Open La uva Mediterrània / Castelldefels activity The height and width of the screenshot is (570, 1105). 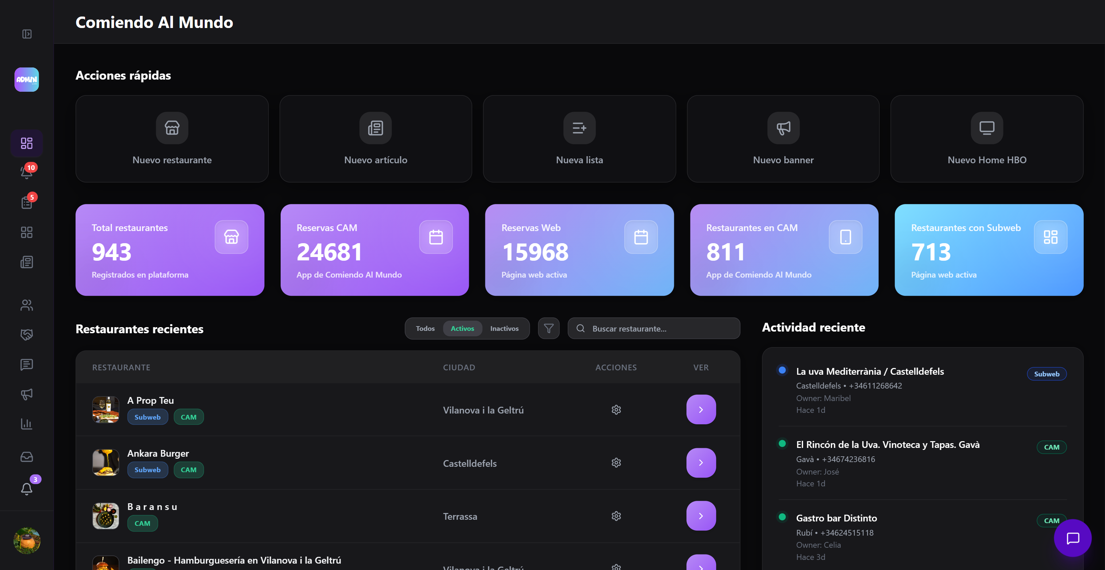pos(922,390)
